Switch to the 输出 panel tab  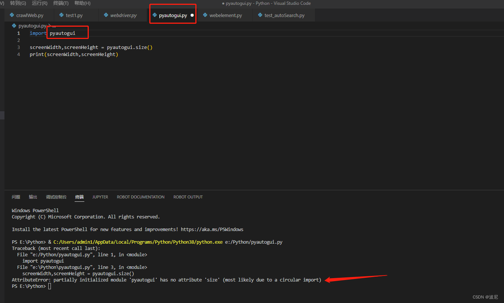(33, 197)
